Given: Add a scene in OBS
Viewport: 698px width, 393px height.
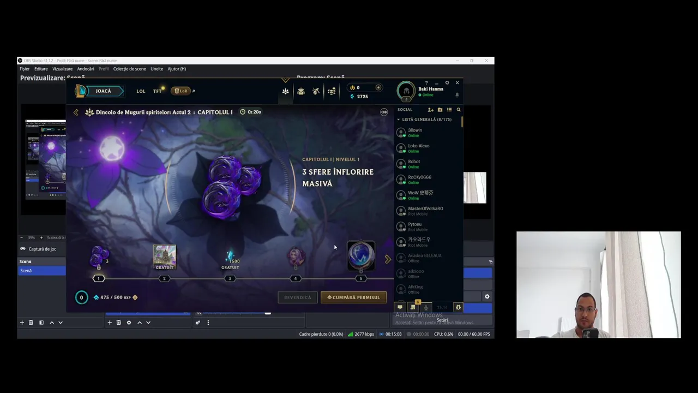Looking at the screenshot, I should pos(22,323).
